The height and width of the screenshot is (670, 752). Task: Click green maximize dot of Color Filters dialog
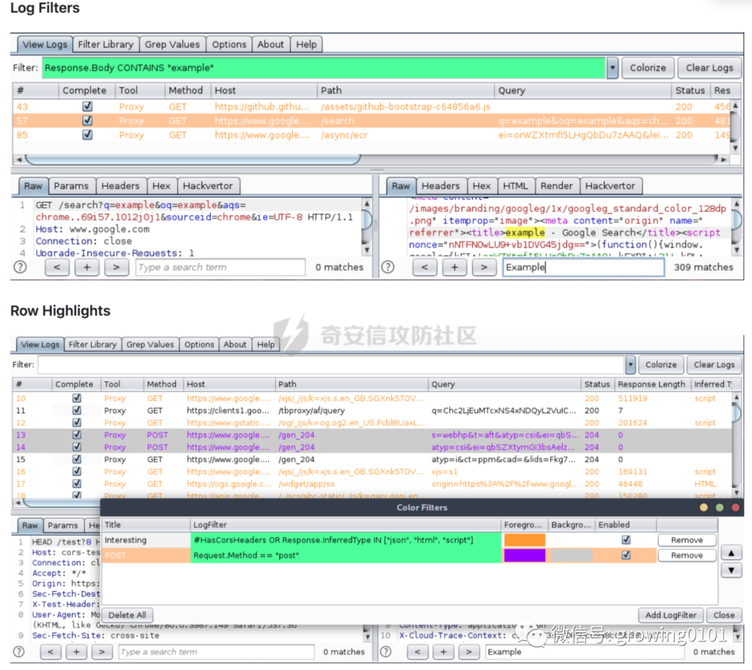point(719,507)
